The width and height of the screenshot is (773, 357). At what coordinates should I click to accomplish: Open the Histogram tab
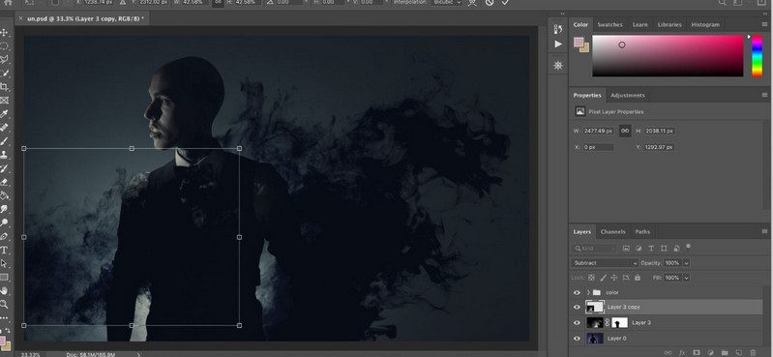(705, 24)
